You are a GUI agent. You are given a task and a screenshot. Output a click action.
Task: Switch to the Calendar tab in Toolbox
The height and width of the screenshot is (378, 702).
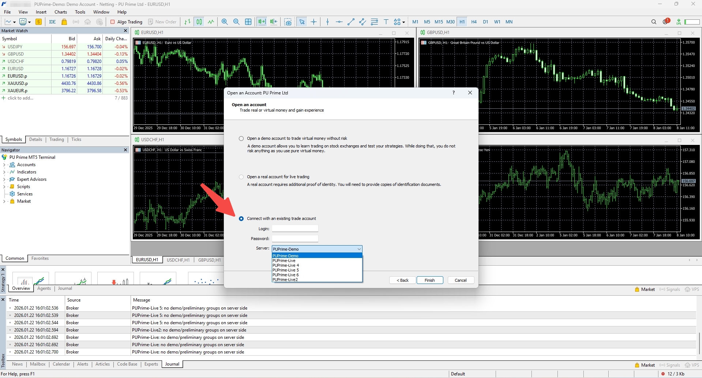(x=61, y=364)
